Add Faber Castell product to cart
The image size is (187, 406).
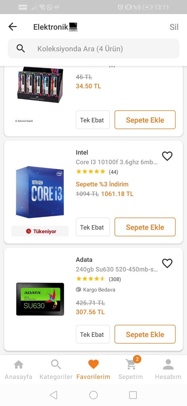coord(145,120)
